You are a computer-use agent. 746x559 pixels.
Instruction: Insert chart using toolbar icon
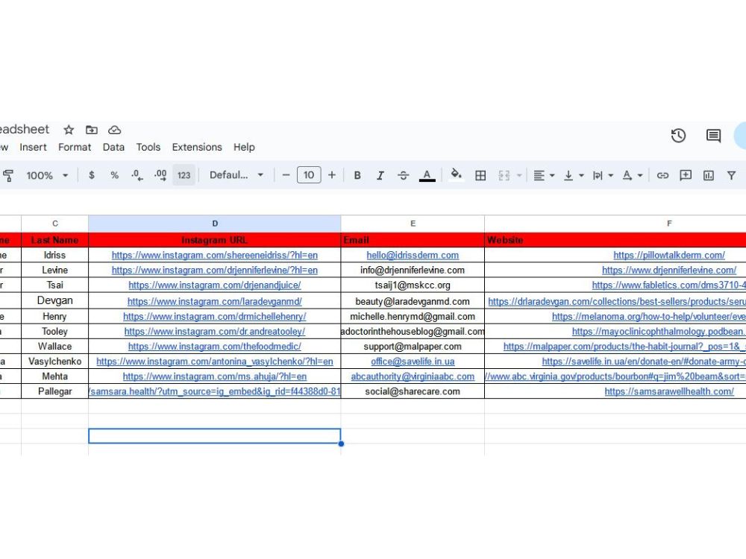click(709, 175)
